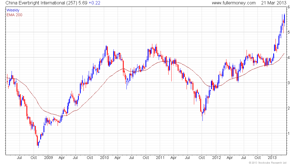Select the red EMA 200 legend label
This screenshot has width=303, height=165.
[x=14, y=15]
